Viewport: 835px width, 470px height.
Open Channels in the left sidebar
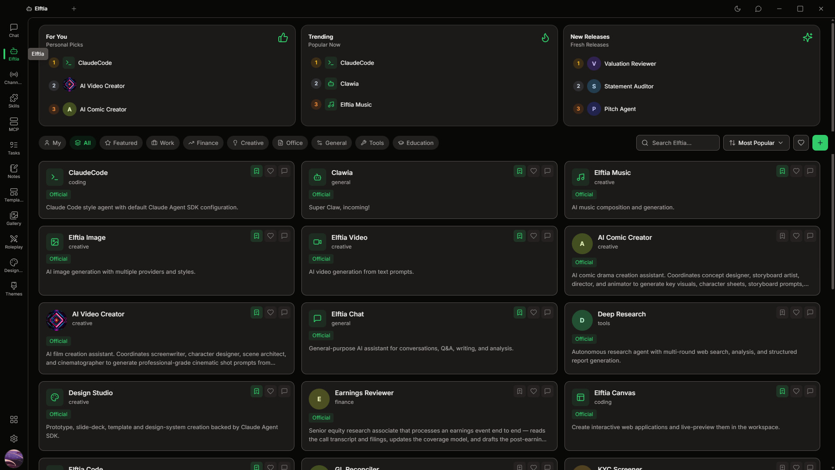point(13,77)
